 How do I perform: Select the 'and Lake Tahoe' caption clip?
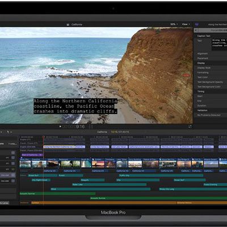click(119, 147)
